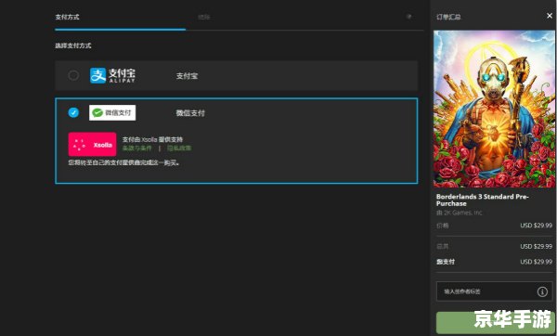The image size is (557, 336).
Task: Click the redirect notice below Xsolla logo
Action: (124, 162)
